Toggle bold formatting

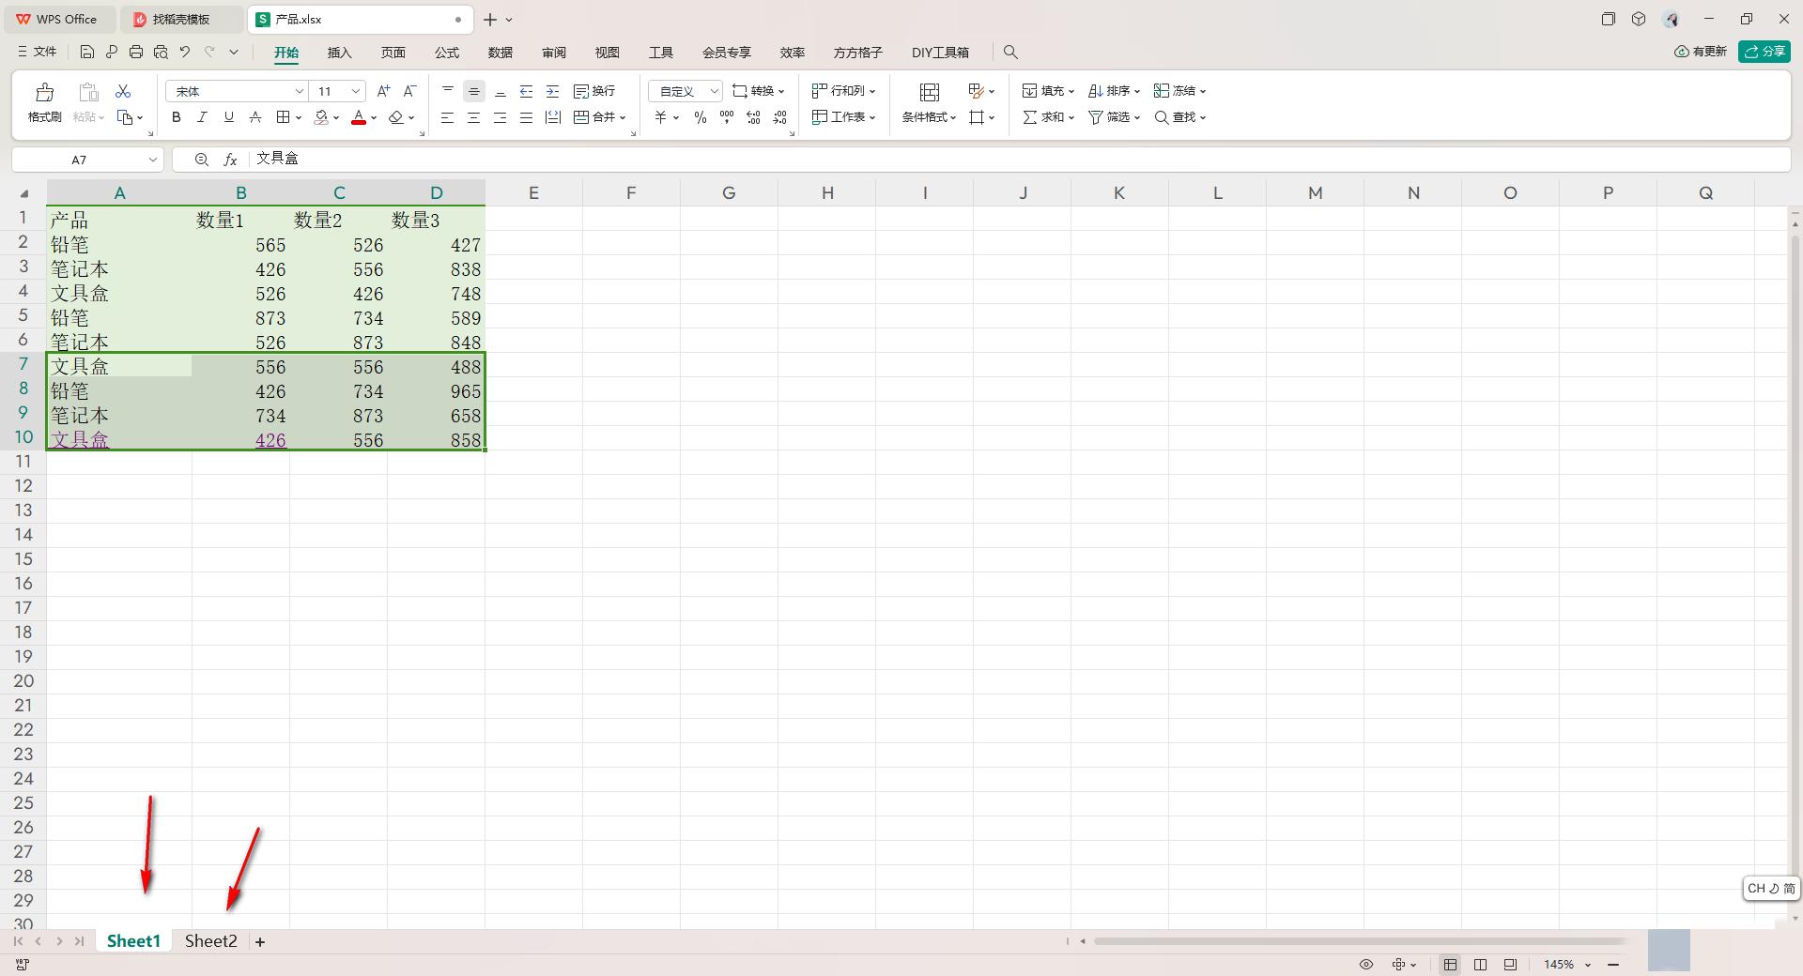coord(176,117)
